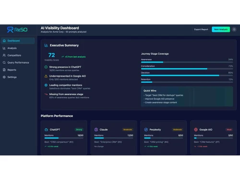
Task: Click the Consideration coverage progress bar
Action: (x=187, y=69)
